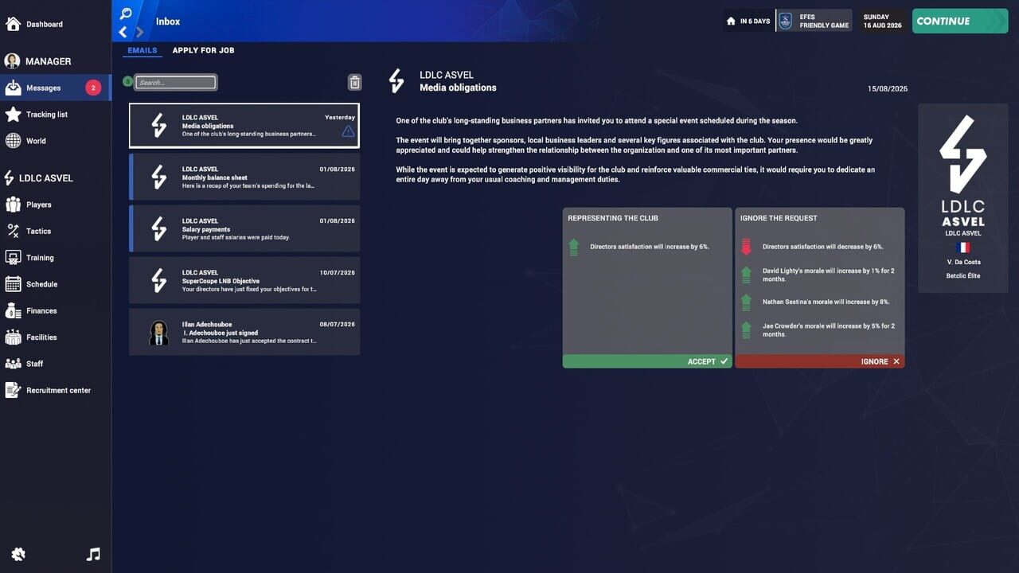Switch to the Apply for Job tab
Image resolution: width=1019 pixels, height=573 pixels.
coord(203,50)
